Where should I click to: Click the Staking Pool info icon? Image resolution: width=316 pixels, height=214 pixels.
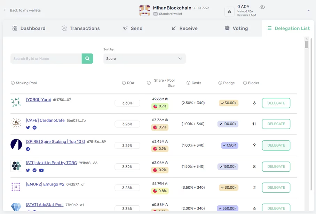tap(13, 83)
